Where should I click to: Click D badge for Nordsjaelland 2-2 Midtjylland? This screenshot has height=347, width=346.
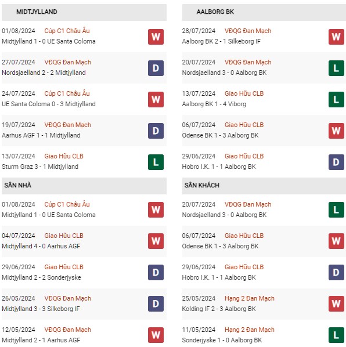(x=156, y=68)
